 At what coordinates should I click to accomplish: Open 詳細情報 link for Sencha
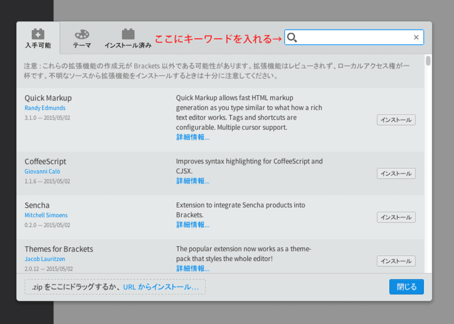coord(192,225)
